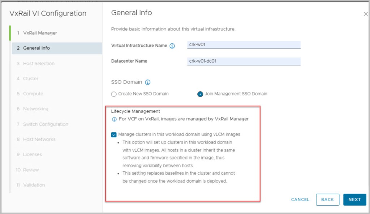Open Switch Configuration step
Viewport: 370px width, 214px height.
pos(45,124)
